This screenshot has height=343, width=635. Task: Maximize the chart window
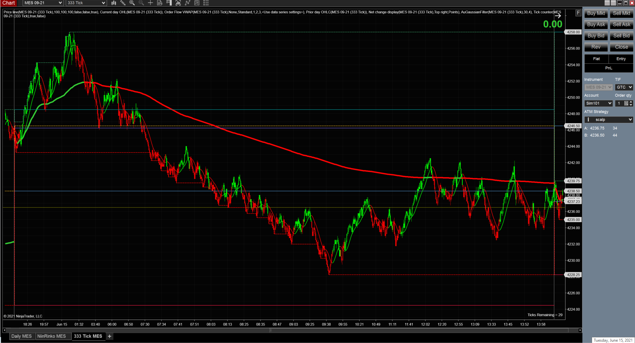click(626, 3)
